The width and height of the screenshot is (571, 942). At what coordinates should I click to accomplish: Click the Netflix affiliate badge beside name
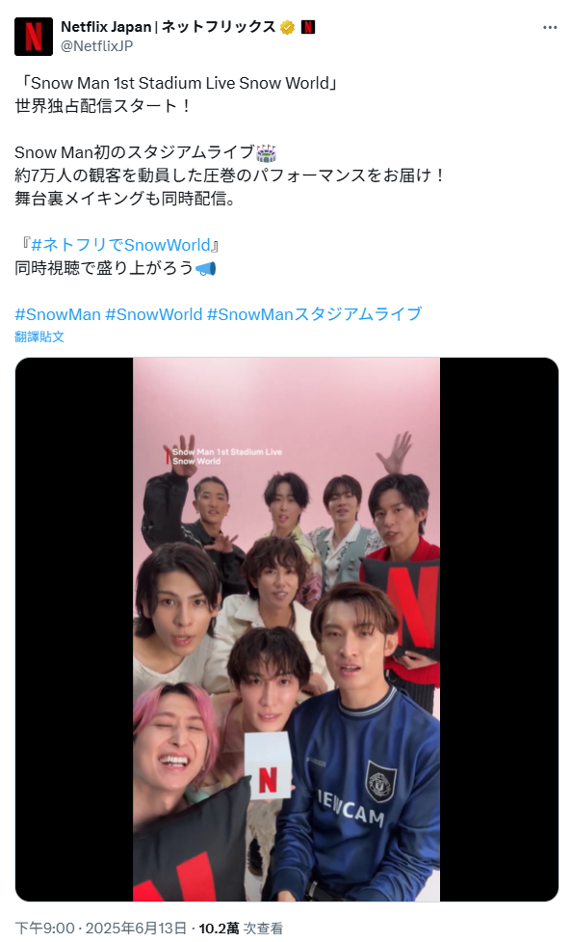click(308, 27)
